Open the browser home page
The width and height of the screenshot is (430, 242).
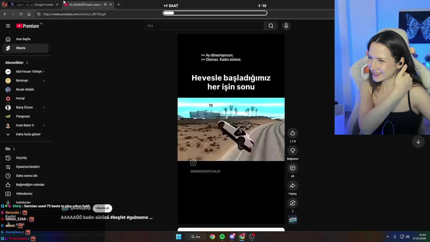[29, 14]
